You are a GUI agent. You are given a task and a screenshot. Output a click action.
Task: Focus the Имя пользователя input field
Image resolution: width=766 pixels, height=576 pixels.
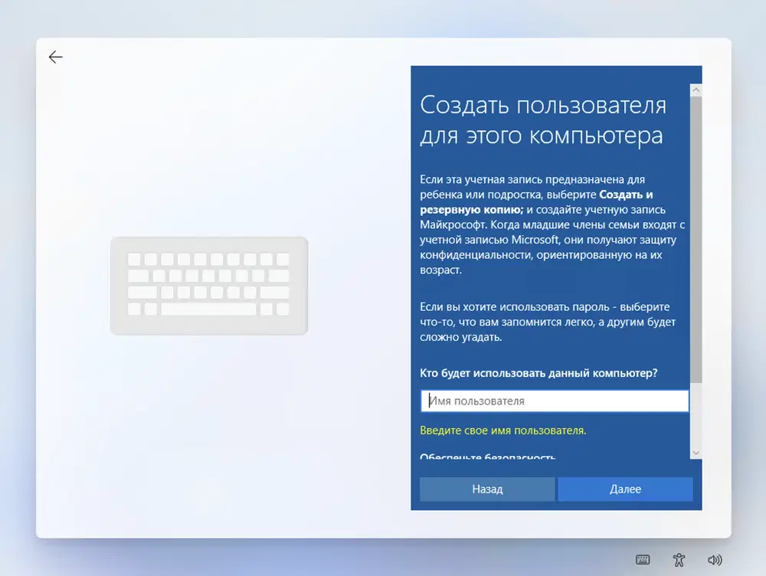click(555, 401)
